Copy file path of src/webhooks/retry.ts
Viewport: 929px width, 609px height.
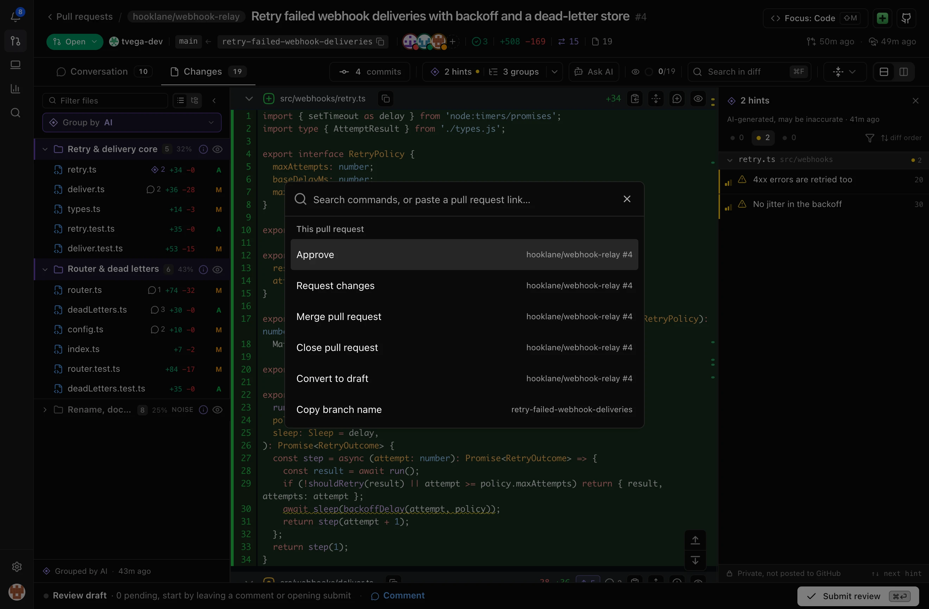tap(386, 99)
